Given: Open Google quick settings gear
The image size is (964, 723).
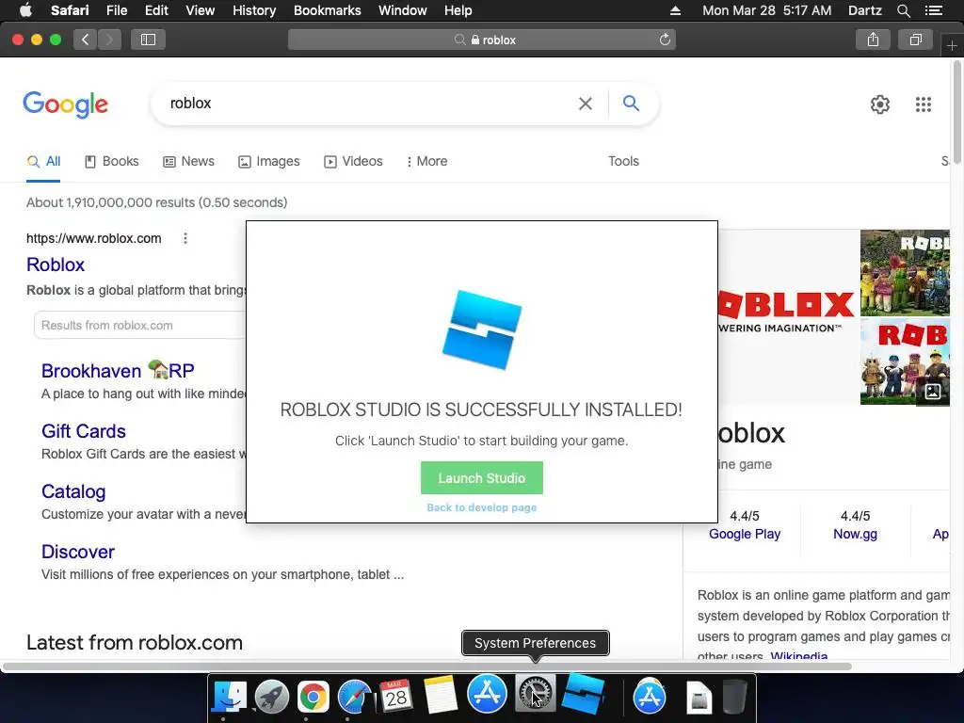Looking at the screenshot, I should [880, 104].
